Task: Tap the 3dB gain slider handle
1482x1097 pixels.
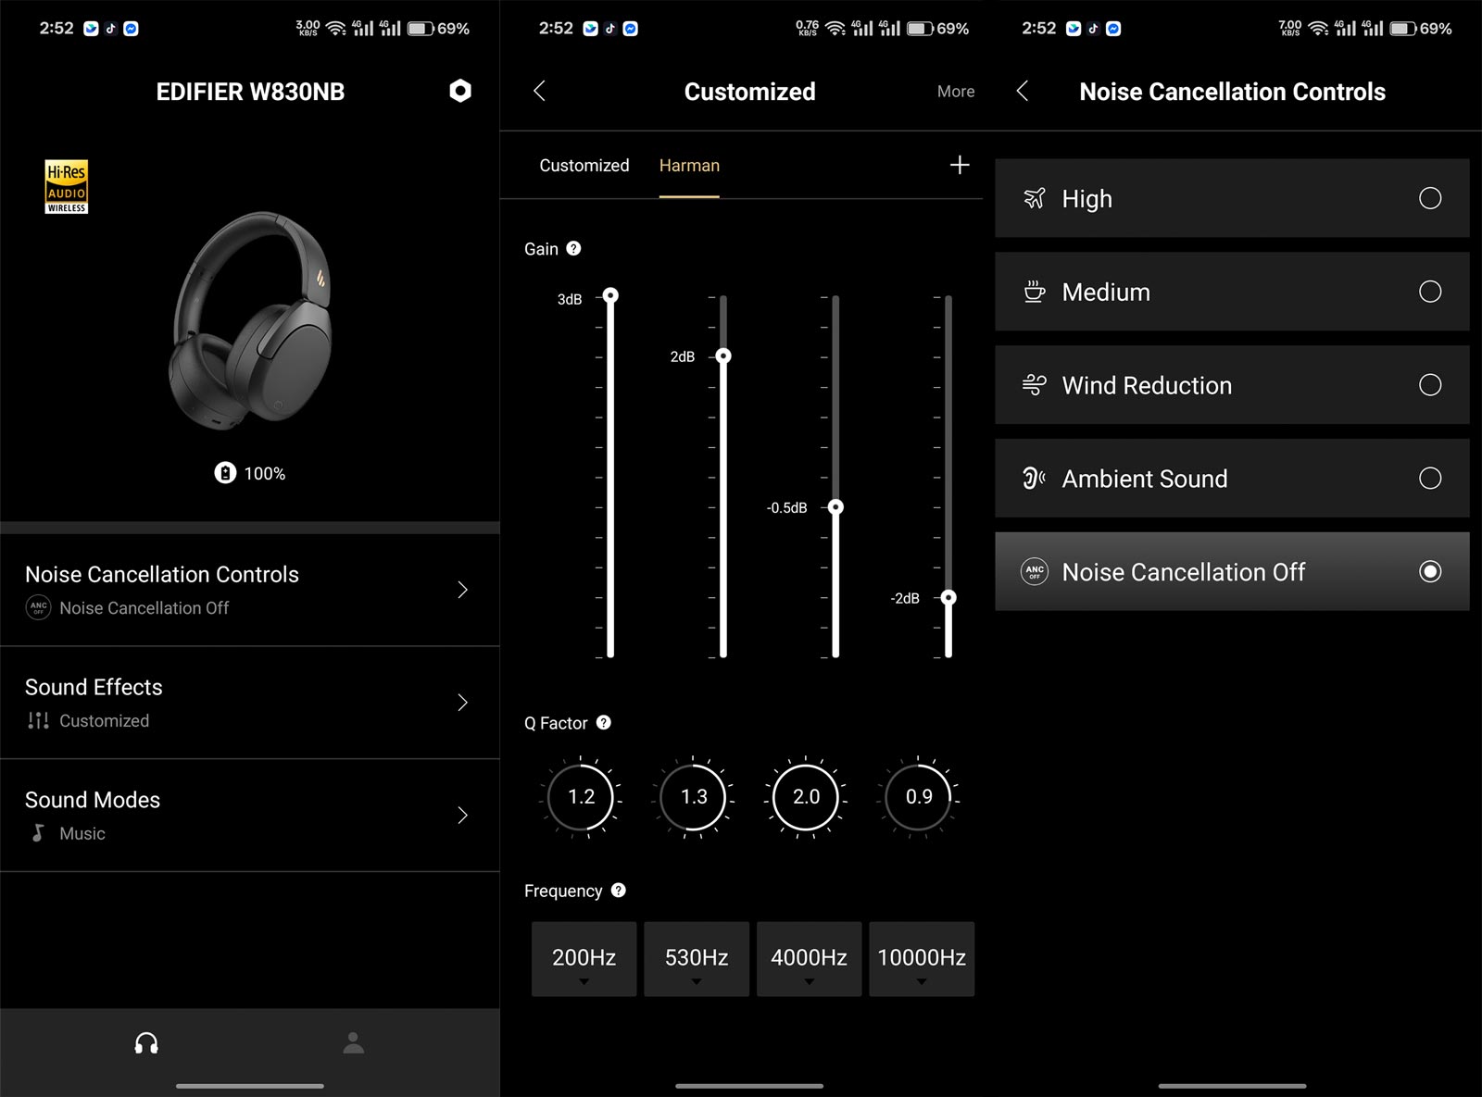Action: pos(610,295)
